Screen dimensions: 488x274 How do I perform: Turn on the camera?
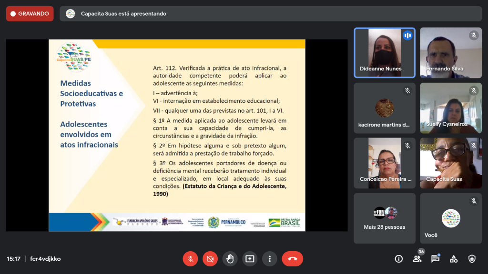[x=210, y=259]
